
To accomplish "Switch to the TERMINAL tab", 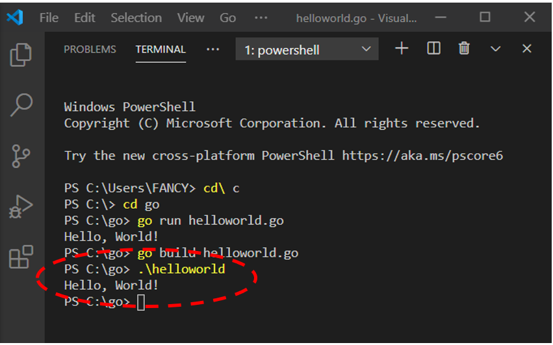I will click(x=161, y=49).
